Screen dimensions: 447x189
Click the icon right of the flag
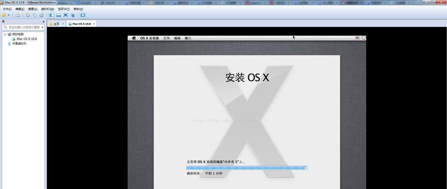tap(363, 38)
